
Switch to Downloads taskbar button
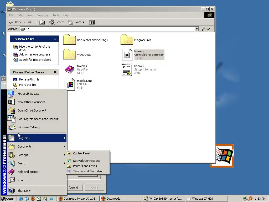coord(121,199)
